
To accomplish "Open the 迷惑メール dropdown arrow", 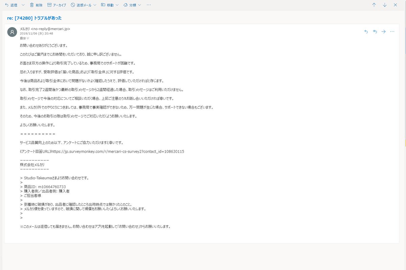I will [x=94, y=5].
